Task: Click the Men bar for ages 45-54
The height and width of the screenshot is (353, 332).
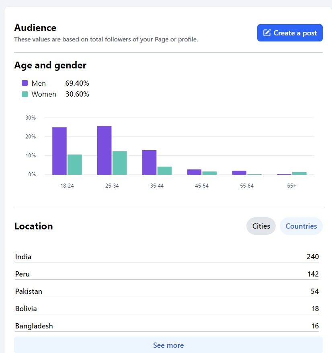Action: [x=194, y=172]
